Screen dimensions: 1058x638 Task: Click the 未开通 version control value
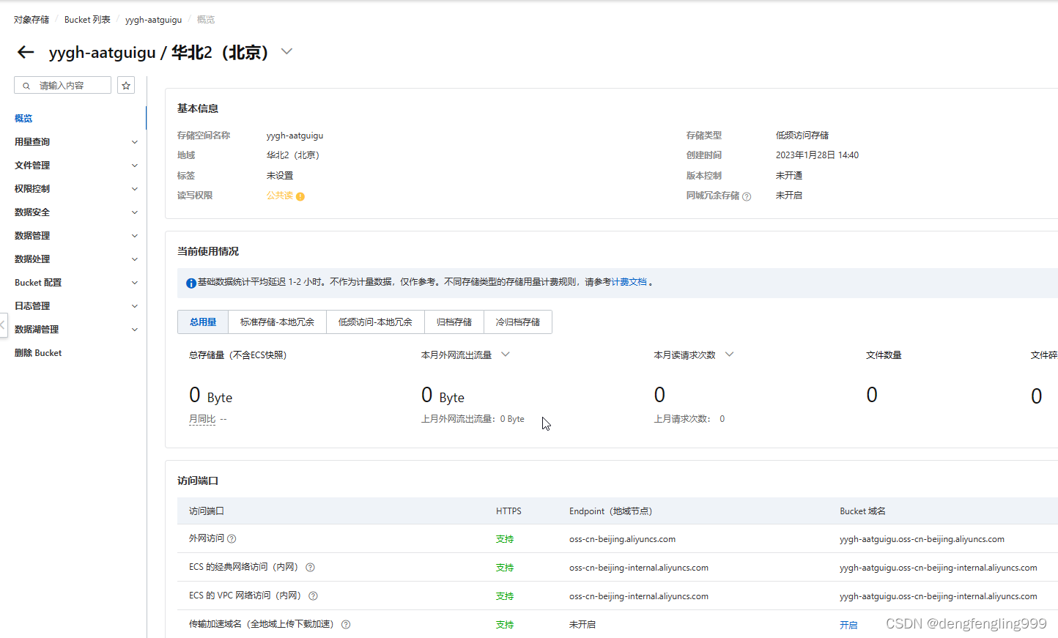tap(789, 176)
